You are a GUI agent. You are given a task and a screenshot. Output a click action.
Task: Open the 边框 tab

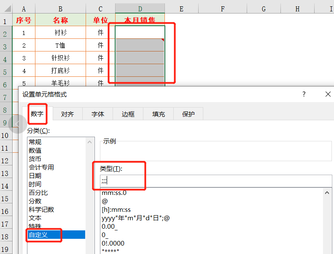[128, 114]
